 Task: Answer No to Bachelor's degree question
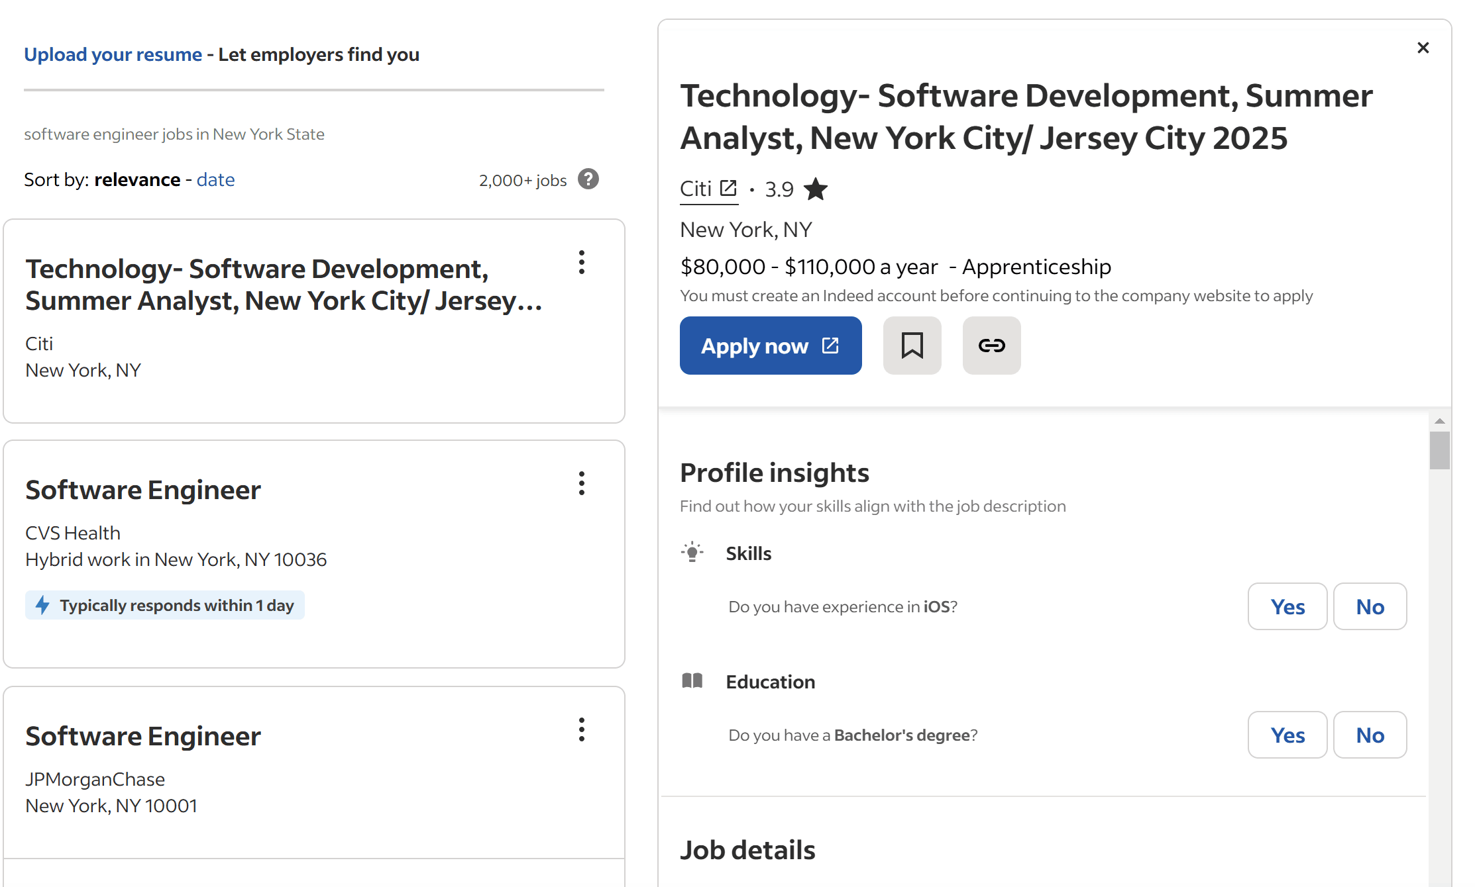(1370, 735)
